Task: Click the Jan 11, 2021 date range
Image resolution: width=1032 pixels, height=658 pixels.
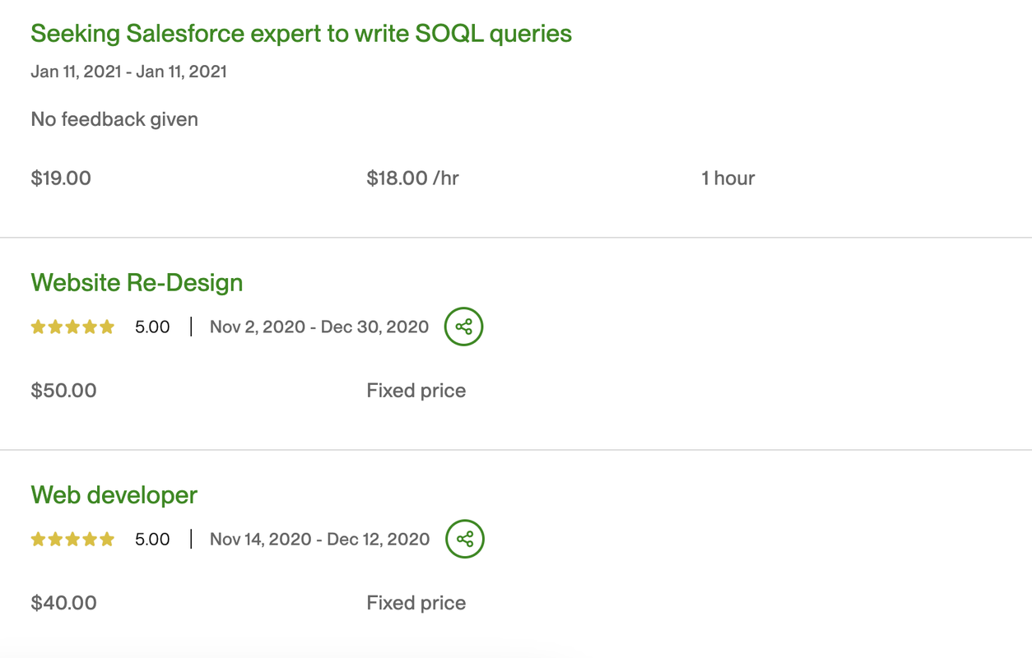Action: (128, 72)
